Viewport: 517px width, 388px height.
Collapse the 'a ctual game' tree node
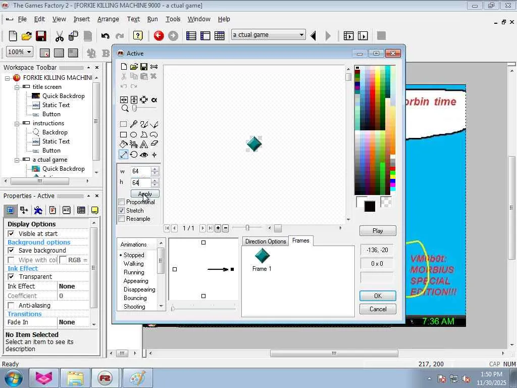(x=17, y=160)
